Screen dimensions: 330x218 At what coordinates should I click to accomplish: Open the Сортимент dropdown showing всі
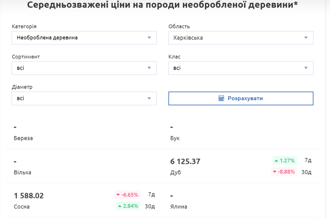[x=84, y=68]
